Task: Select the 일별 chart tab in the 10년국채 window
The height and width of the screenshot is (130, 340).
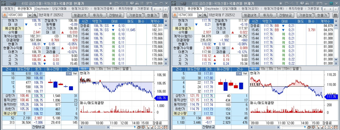Action: point(295,69)
